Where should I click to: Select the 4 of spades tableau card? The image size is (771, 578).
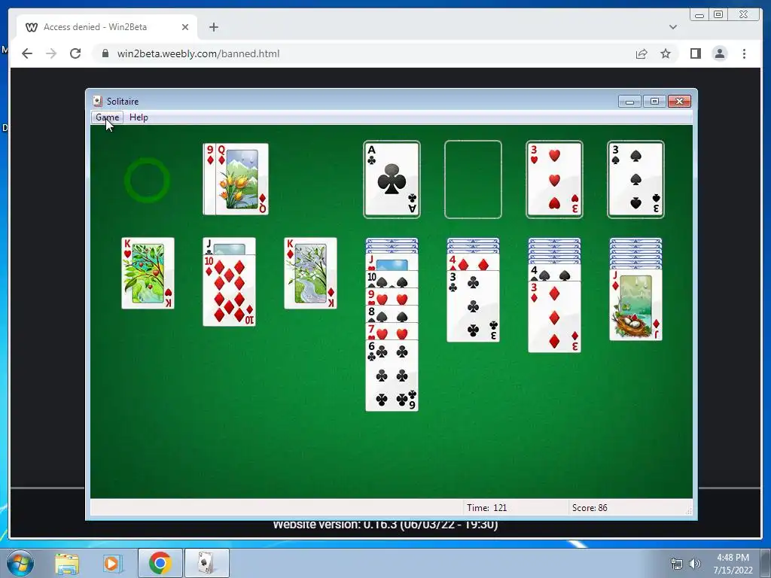tap(554, 272)
